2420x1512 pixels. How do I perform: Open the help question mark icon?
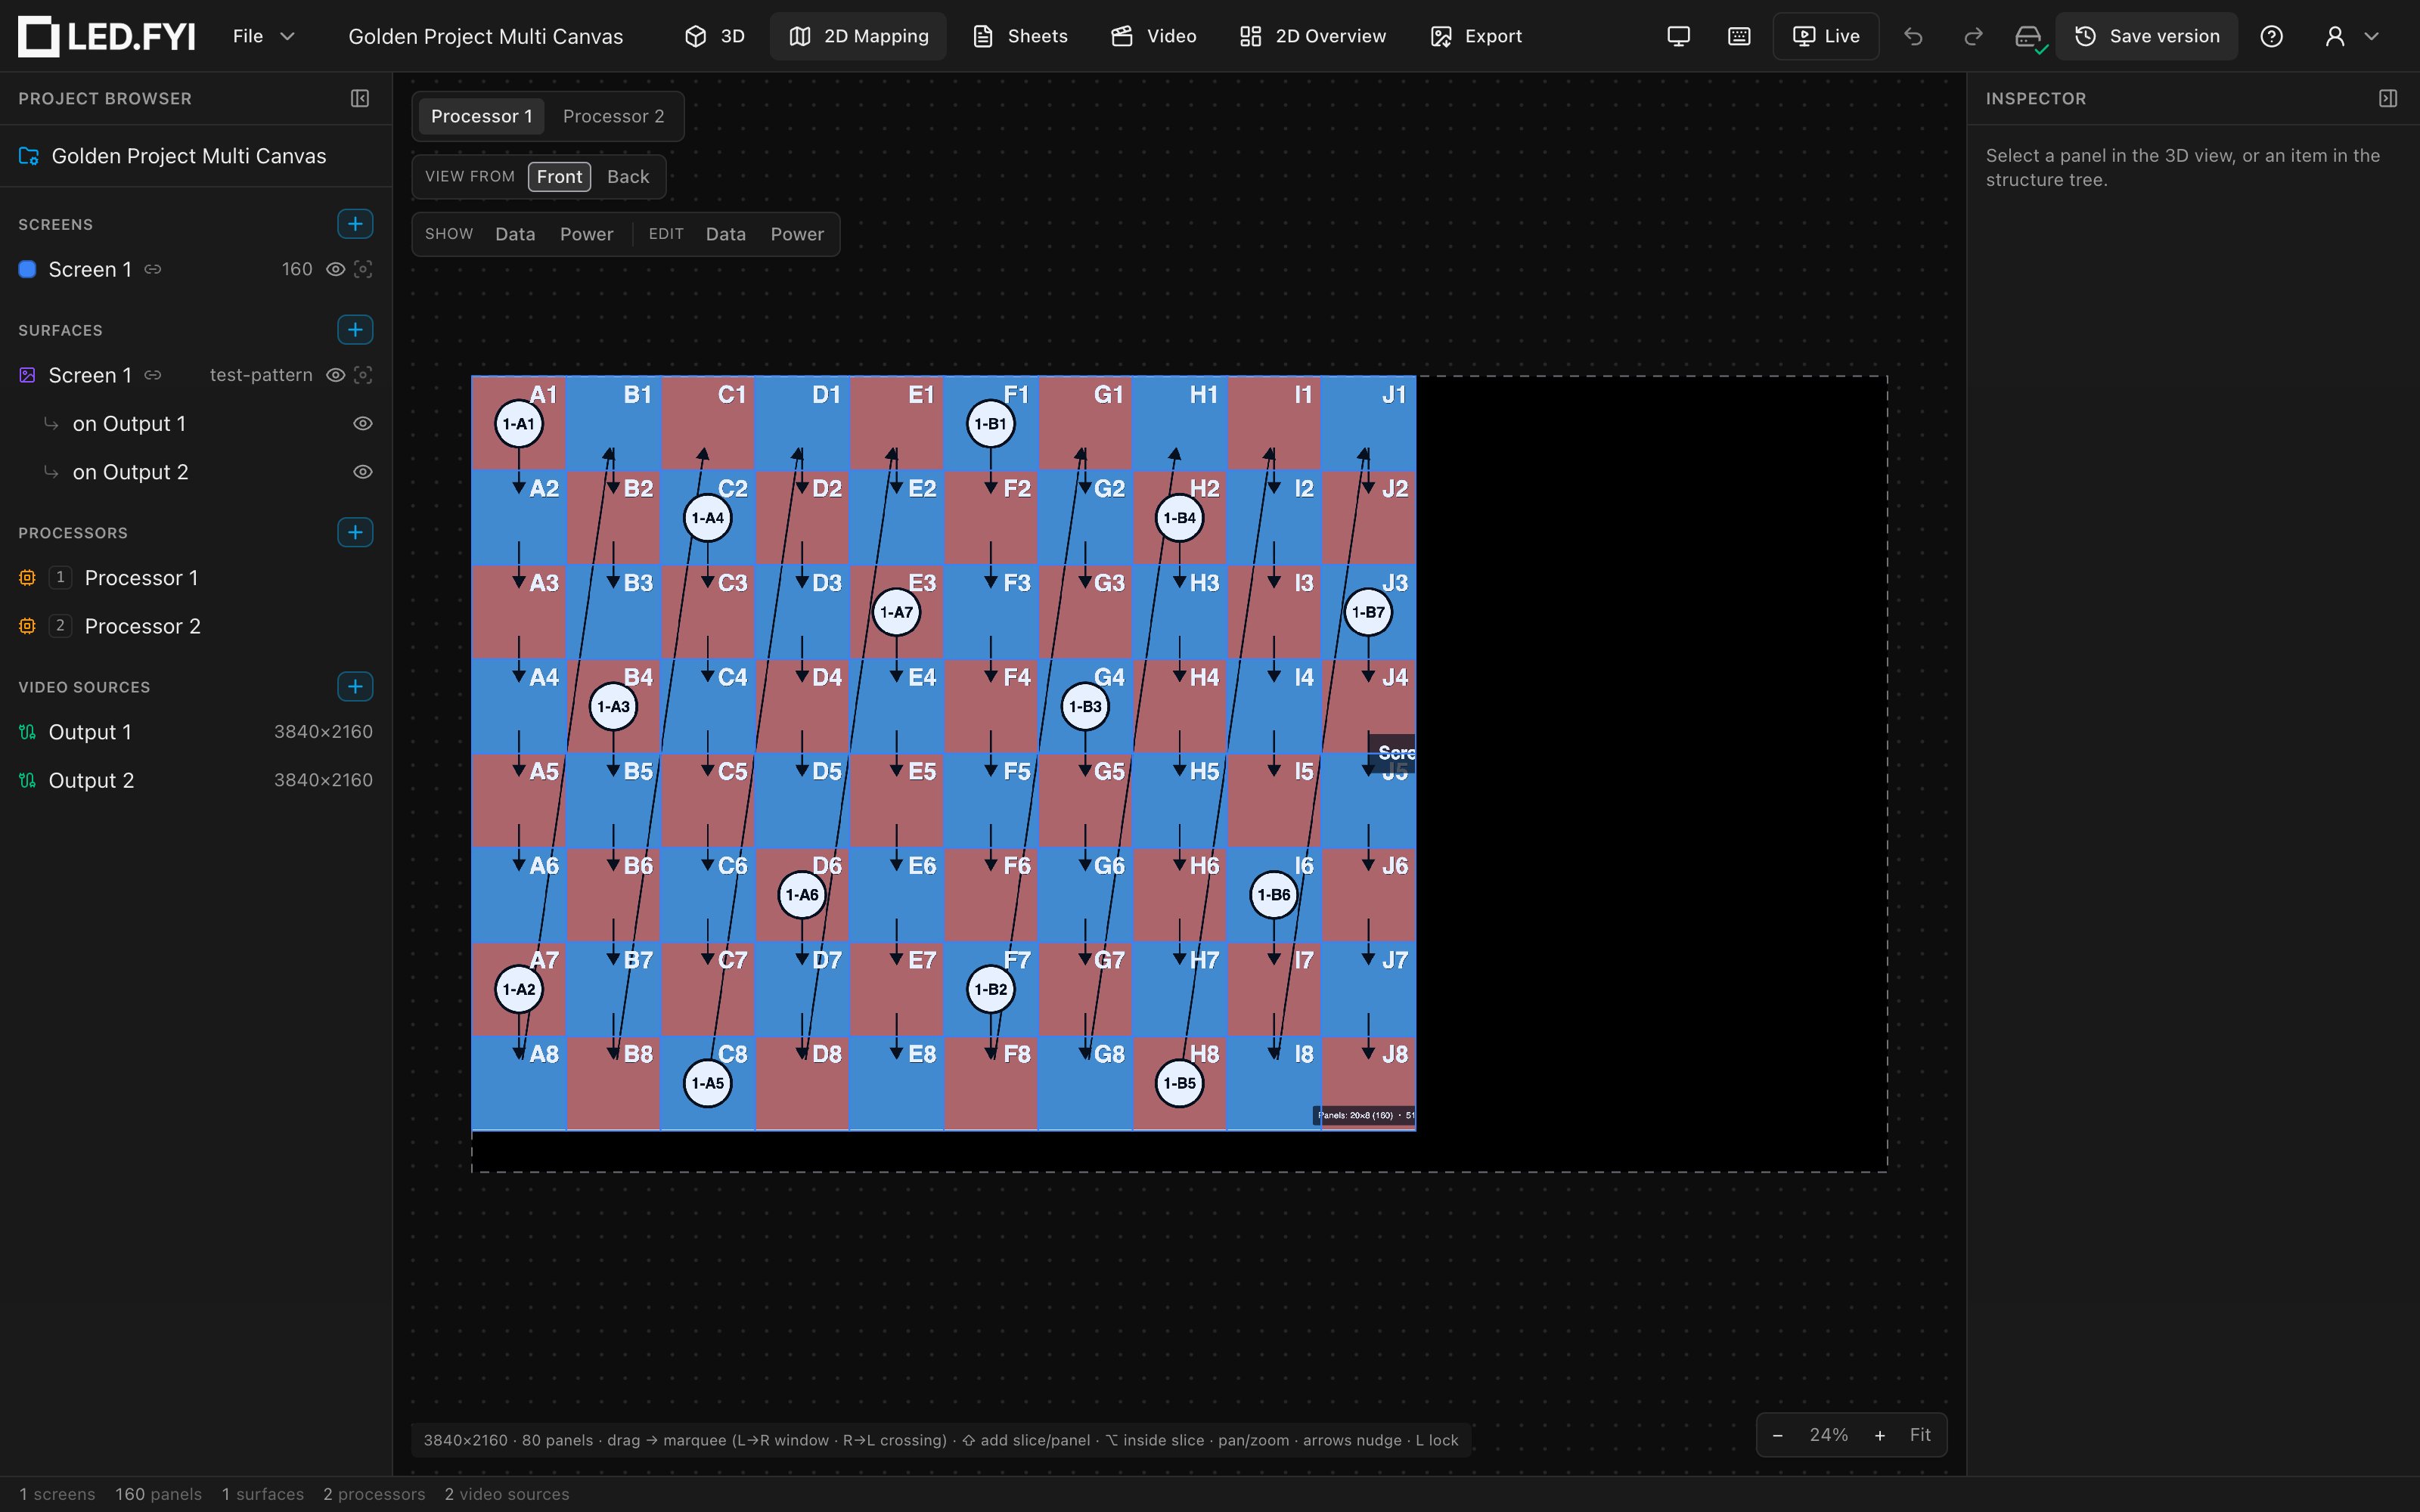coord(2271,37)
